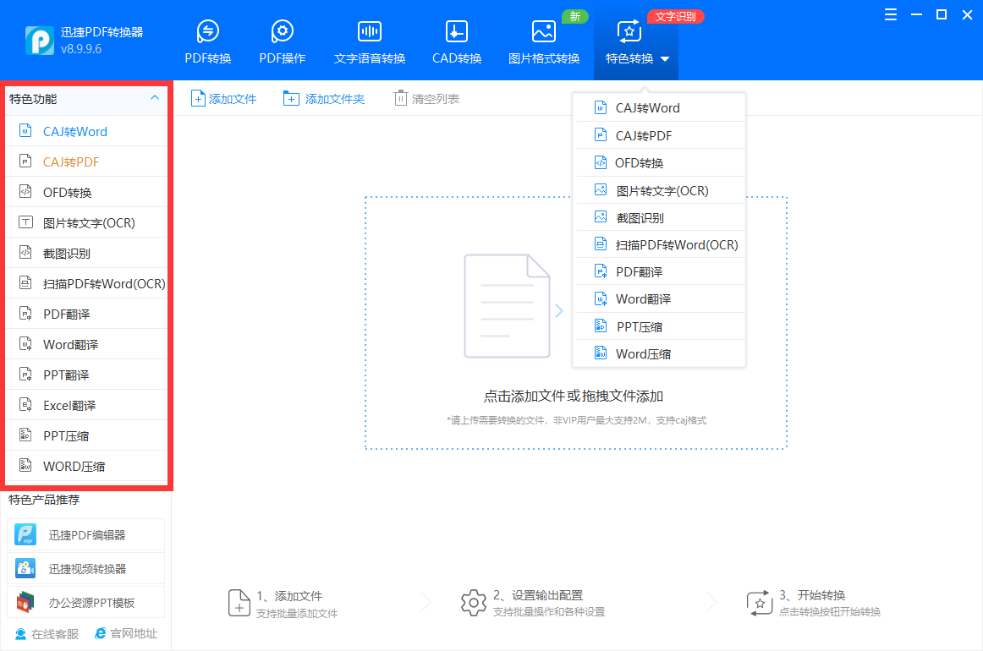Select WORD压缩 in the sidebar
The height and width of the screenshot is (651, 983).
click(86, 466)
